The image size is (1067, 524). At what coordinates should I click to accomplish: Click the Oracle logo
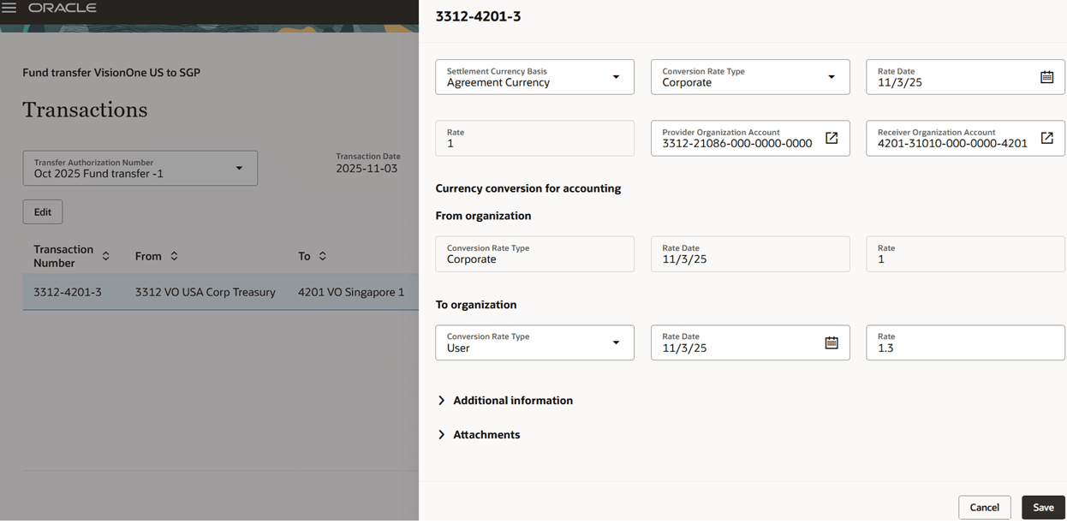(61, 8)
